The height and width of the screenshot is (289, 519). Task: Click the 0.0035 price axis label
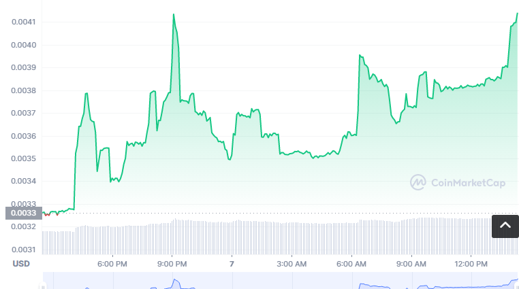pyautogui.click(x=23, y=158)
